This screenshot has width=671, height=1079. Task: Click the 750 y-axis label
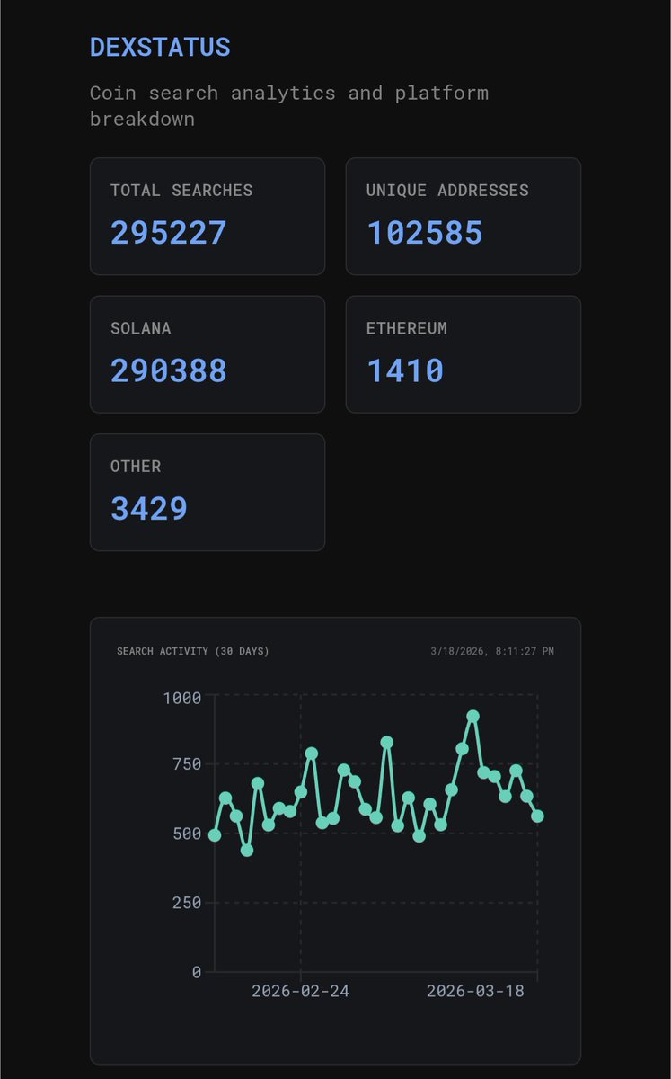(187, 765)
